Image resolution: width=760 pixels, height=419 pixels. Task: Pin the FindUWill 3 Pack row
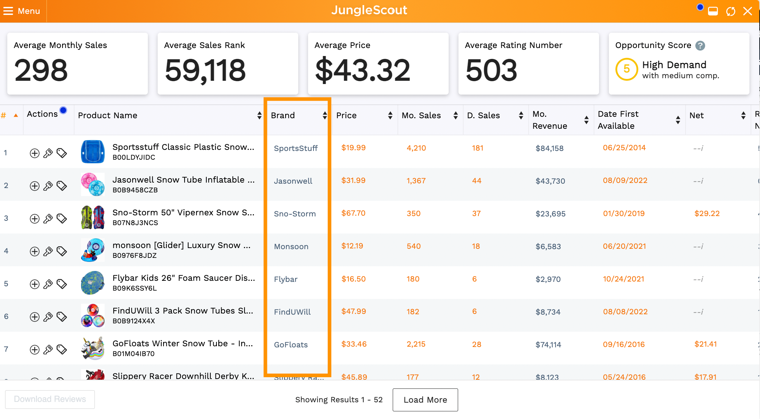coord(48,317)
